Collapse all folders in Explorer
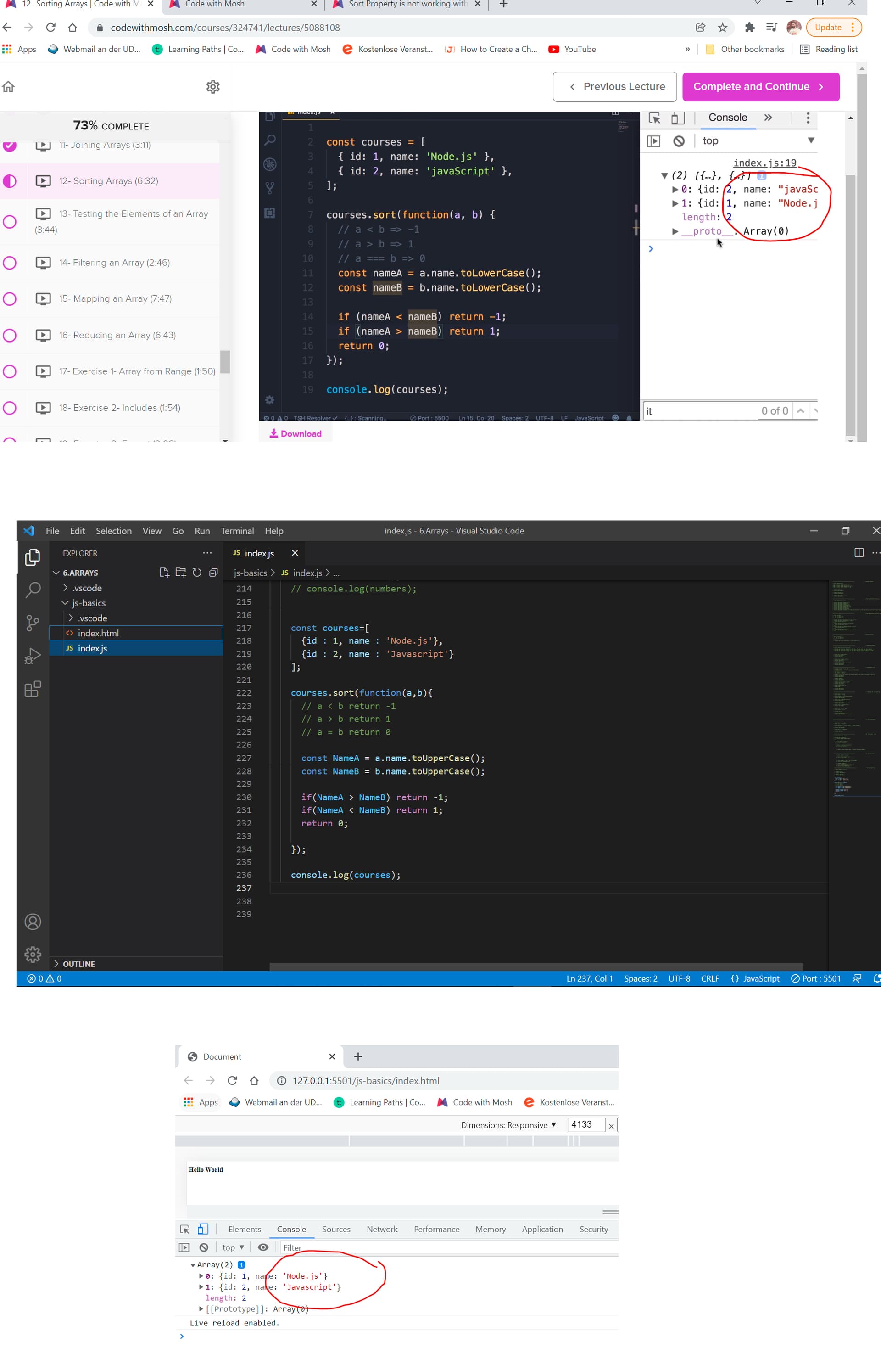Image resolution: width=881 pixels, height=1359 pixels. [x=213, y=572]
